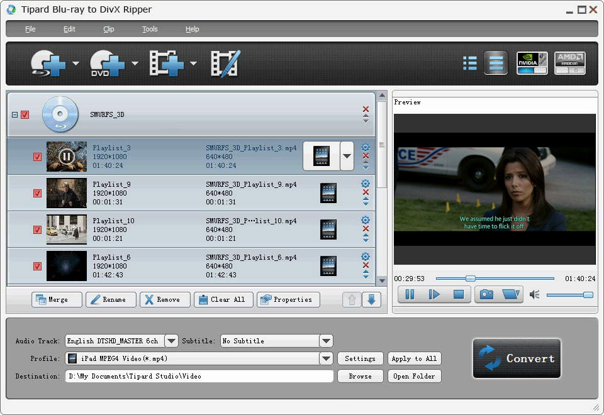Click the Playlist_9 video thumbnail

pos(67,193)
